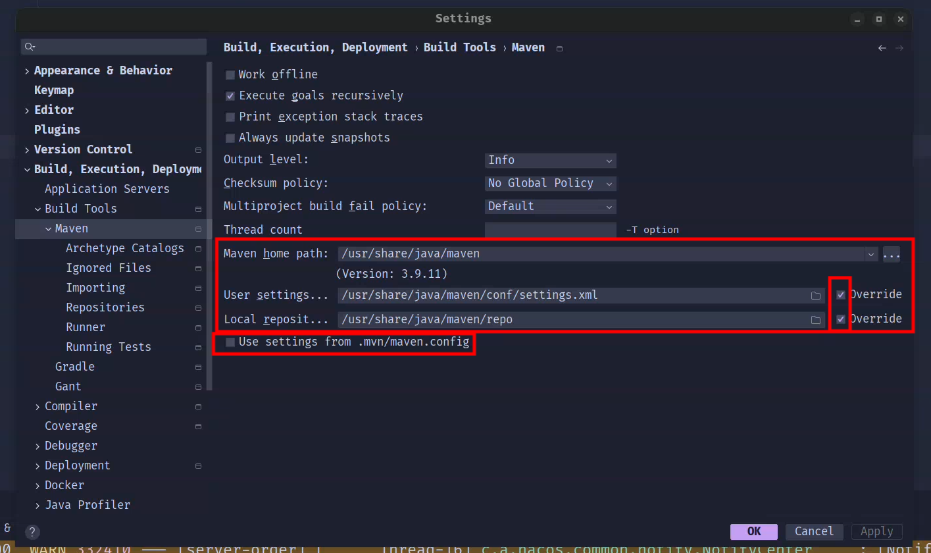Viewport: 931px width, 553px height.
Task: Open the Keymap settings page
Action: (54, 90)
